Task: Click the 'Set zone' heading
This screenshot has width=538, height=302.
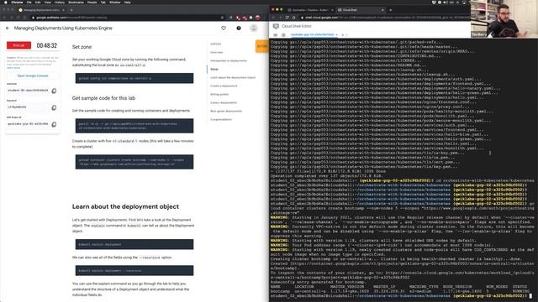Action: tap(82, 47)
